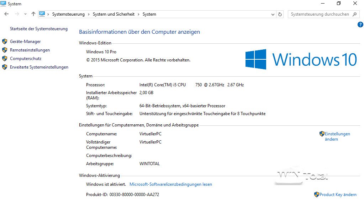
Task: Click the shield icon beside Einstellungen ändern
Action: (322, 134)
